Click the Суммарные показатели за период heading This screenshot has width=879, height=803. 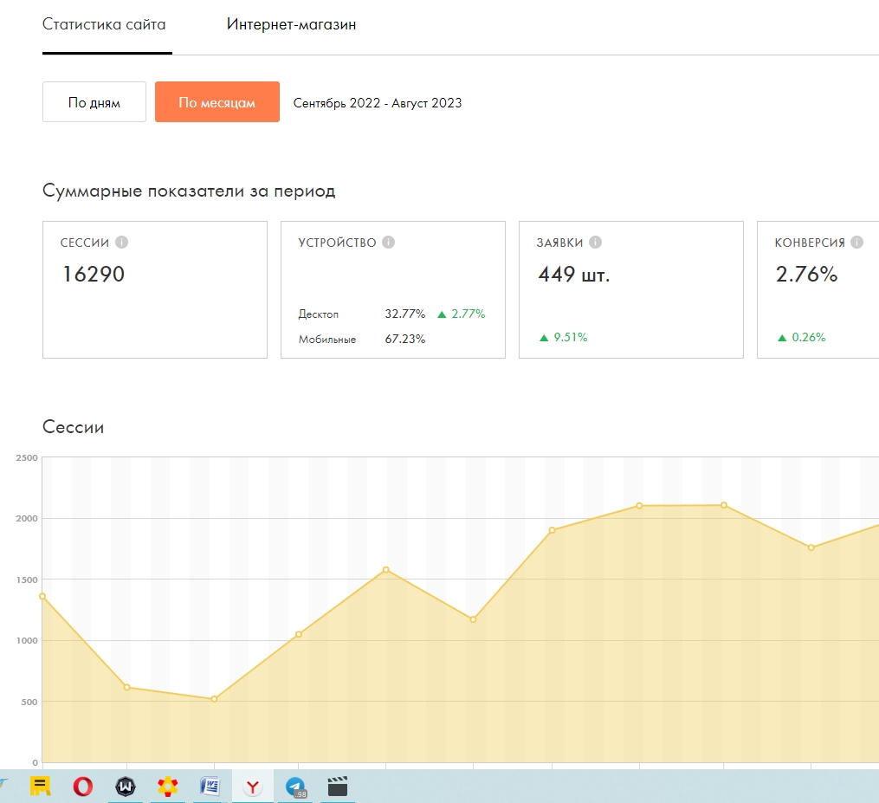pos(189,191)
